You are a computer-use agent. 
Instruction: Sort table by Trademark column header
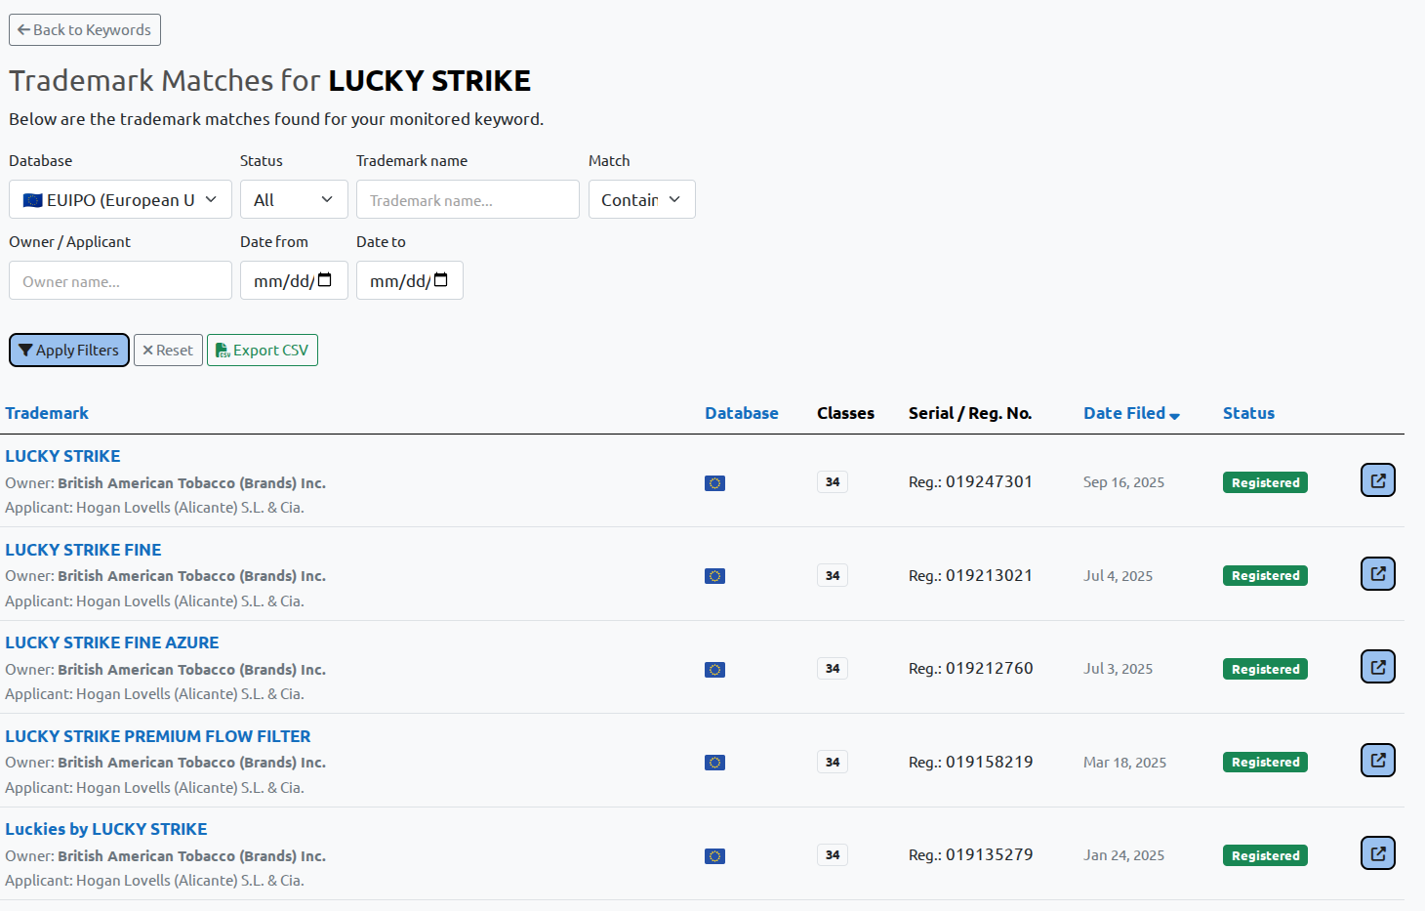47,413
